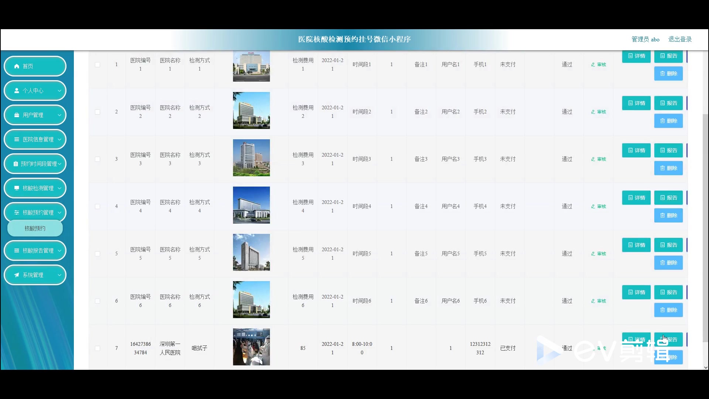Click the briefcase icon in 用户管理
The width and height of the screenshot is (709, 399).
point(17,115)
